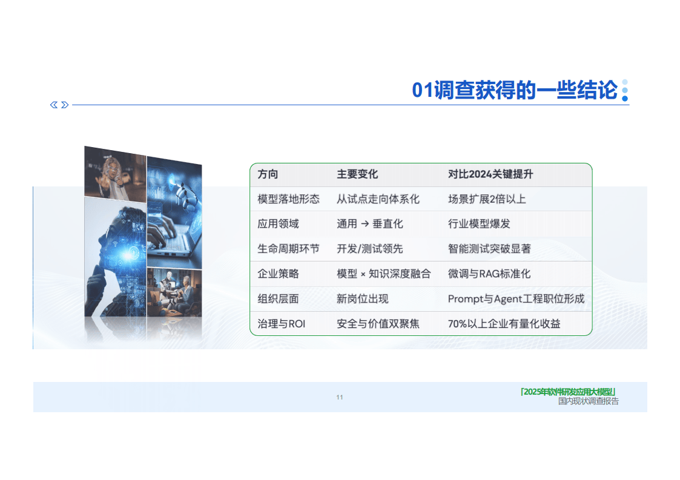Select the 治理与ROI row label

tap(282, 324)
